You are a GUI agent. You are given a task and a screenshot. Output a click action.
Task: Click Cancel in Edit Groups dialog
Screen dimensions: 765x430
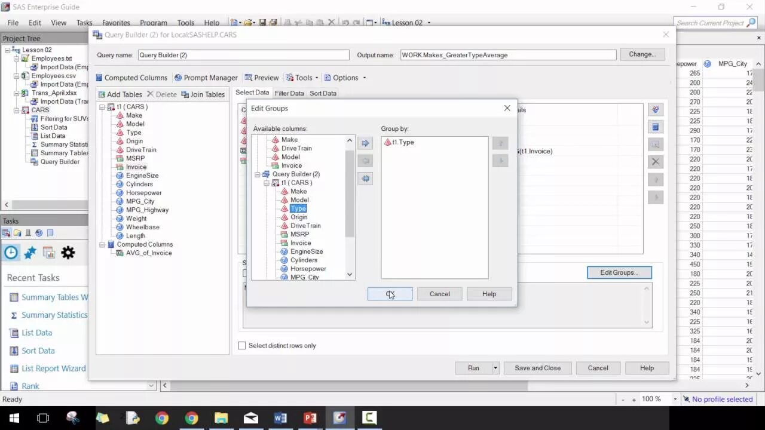[x=439, y=294]
